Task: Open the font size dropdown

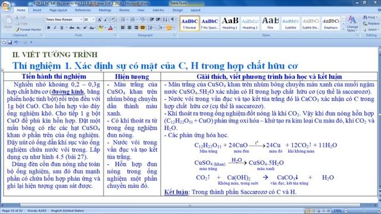Action: (93, 20)
